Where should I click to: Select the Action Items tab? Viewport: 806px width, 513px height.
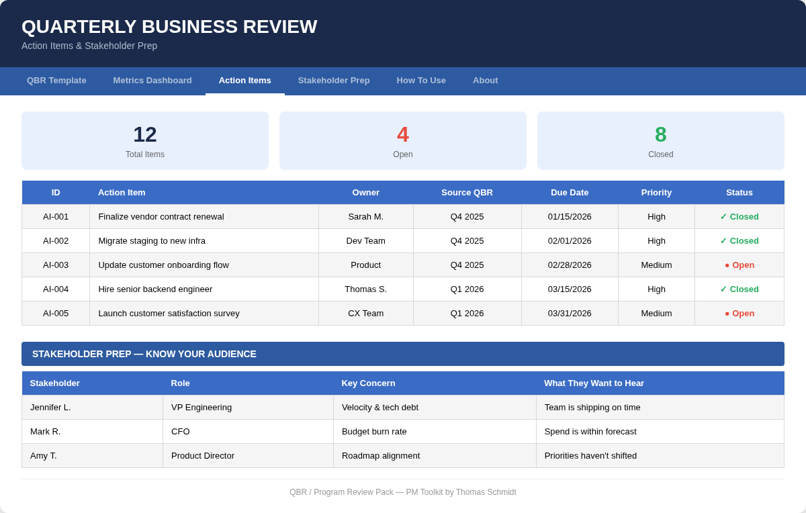coord(244,81)
